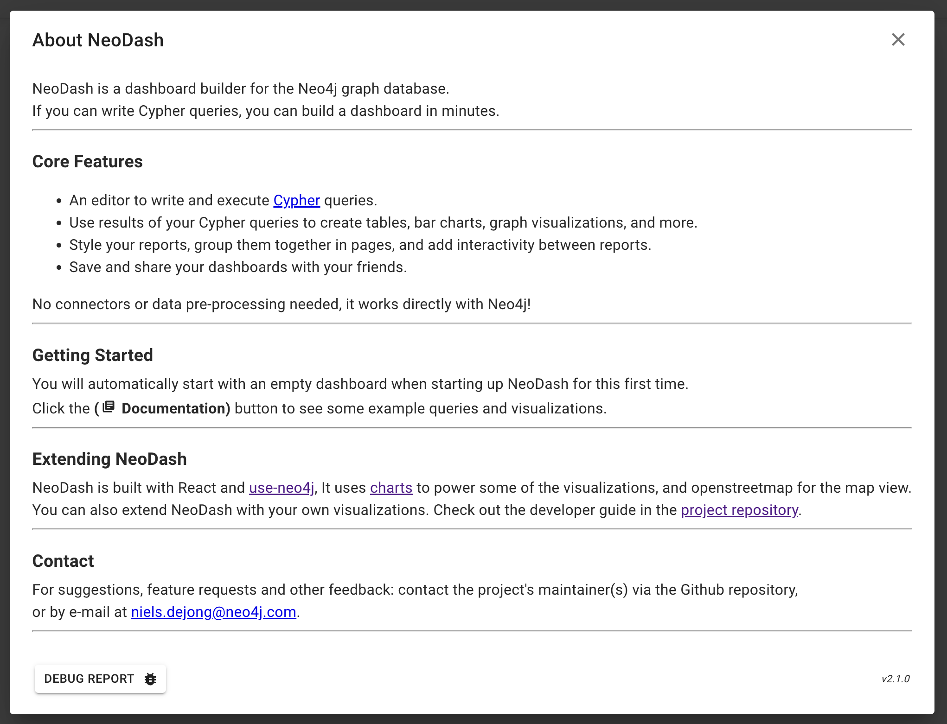Viewport: 947px width, 724px height.
Task: Visit the project repository link
Action: pos(739,510)
